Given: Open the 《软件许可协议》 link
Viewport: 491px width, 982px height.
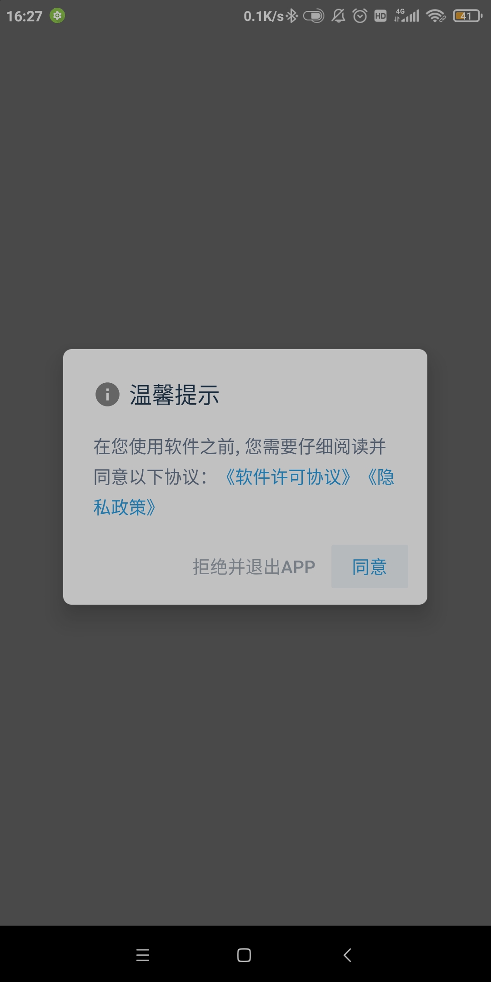Looking at the screenshot, I should coord(288,477).
